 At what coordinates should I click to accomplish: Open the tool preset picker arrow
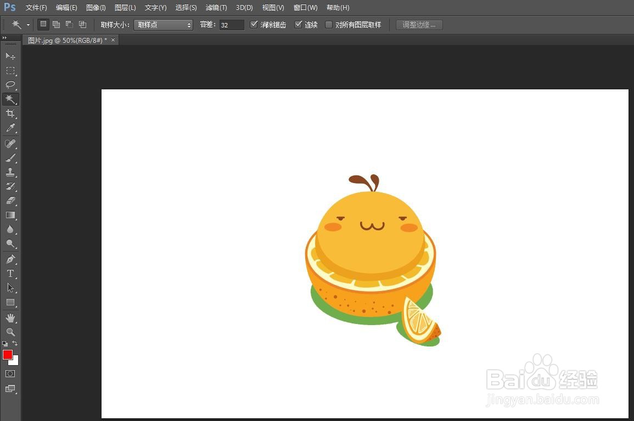pyautogui.click(x=29, y=25)
